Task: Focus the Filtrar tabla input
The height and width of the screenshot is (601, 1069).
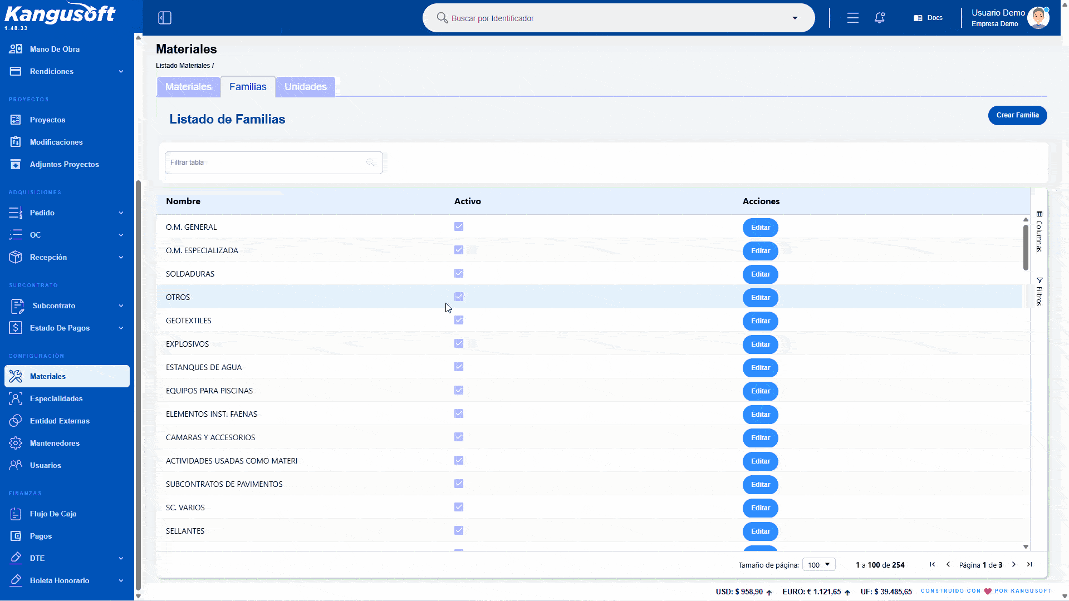Action: click(273, 162)
